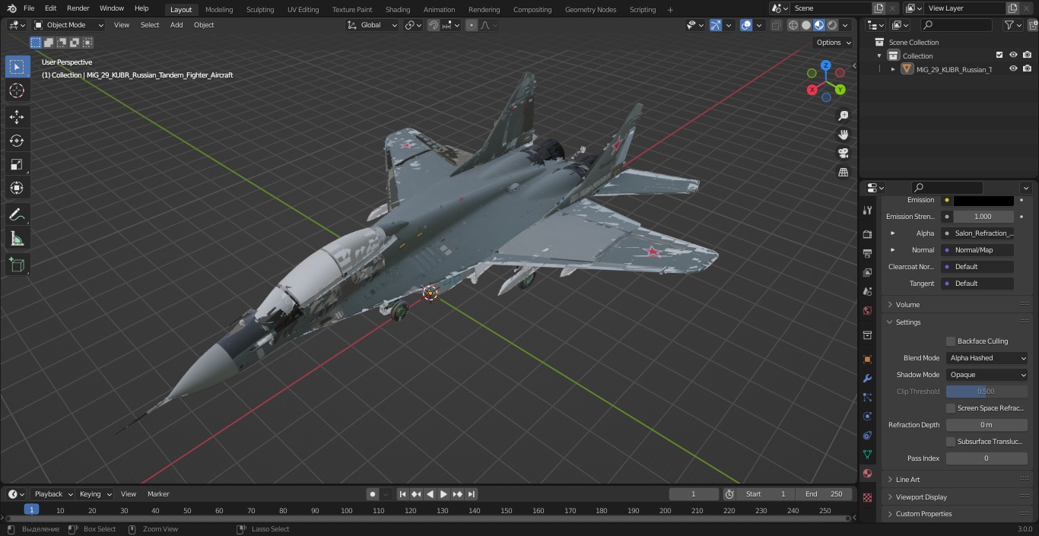This screenshot has width=1039, height=536.
Task: Expand MiG_29_KUBR object tree in Outliner
Action: [893, 69]
